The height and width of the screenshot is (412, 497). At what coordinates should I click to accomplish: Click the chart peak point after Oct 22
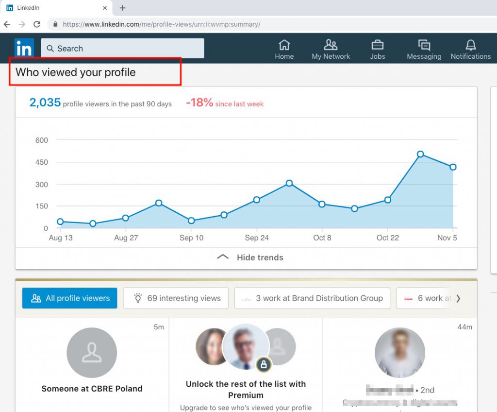420,154
